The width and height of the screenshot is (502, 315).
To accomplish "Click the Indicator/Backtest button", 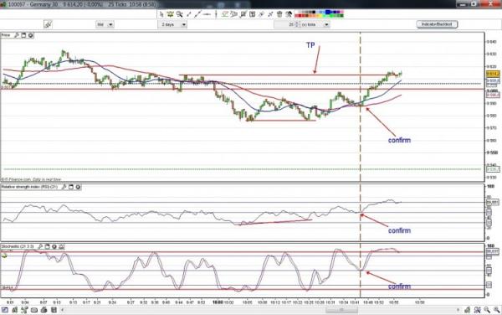I will click(x=437, y=24).
